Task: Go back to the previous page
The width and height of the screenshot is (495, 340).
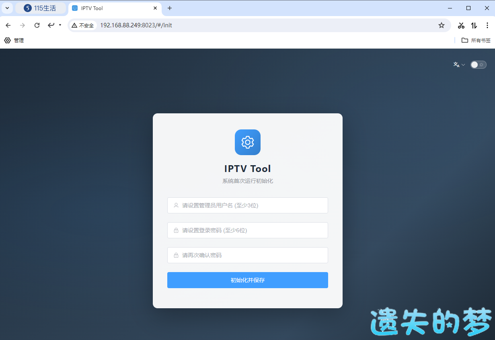Action: click(x=8, y=25)
